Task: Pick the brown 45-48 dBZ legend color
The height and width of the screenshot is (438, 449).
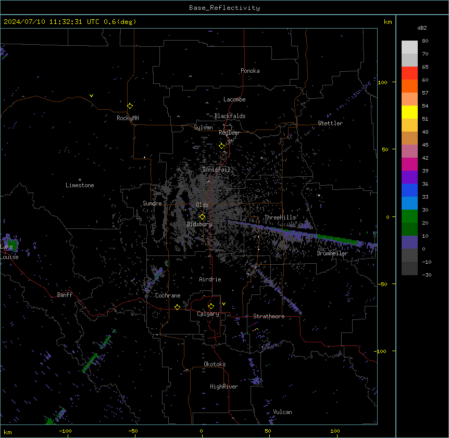Action: pos(409,138)
